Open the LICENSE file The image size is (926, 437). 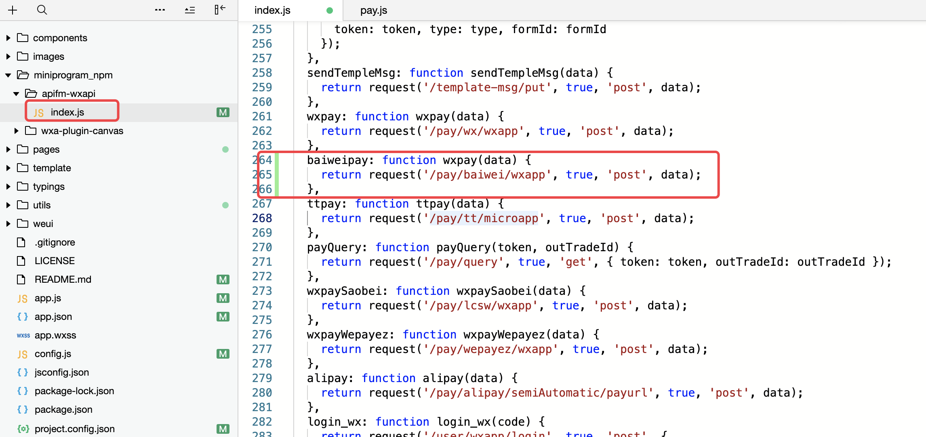point(55,261)
